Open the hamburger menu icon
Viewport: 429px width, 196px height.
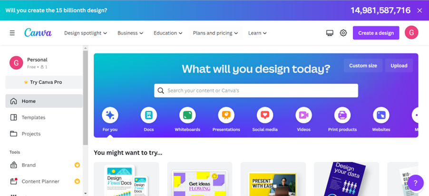tap(12, 33)
